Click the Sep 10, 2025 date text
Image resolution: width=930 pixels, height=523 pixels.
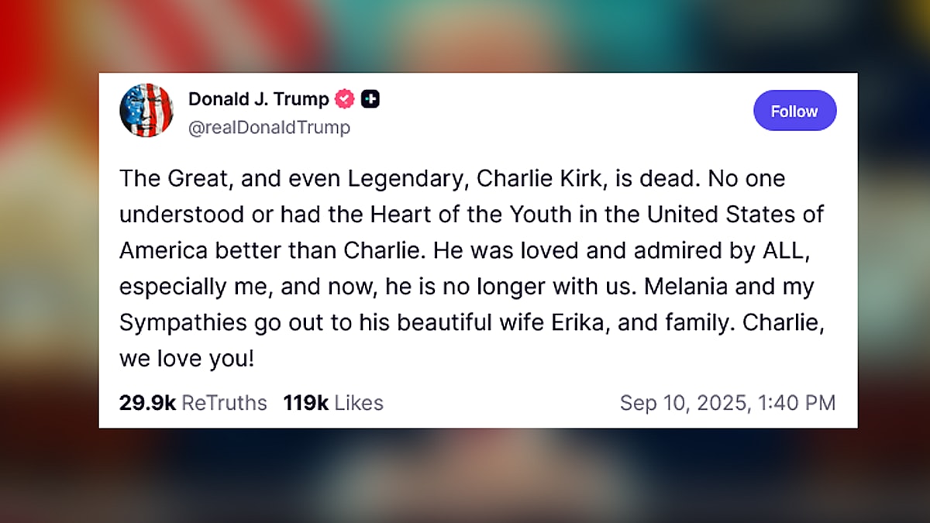pyautogui.click(x=728, y=402)
